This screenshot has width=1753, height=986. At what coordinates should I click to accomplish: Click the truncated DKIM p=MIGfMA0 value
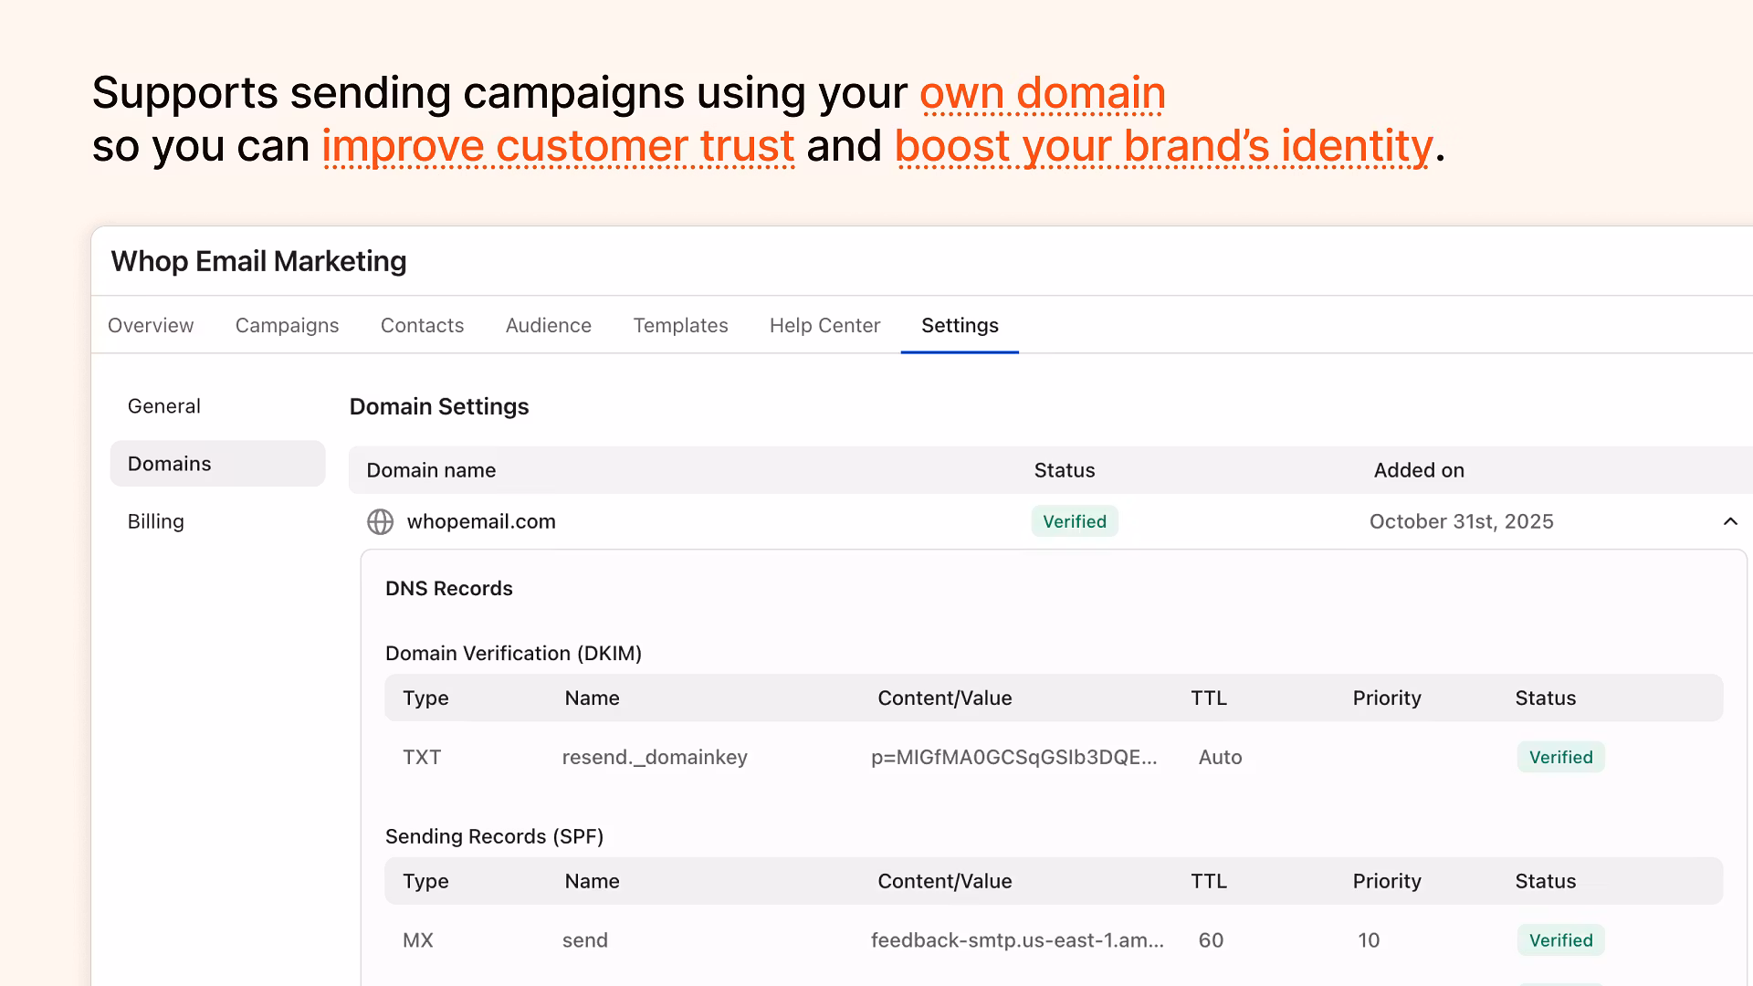click(x=1013, y=757)
